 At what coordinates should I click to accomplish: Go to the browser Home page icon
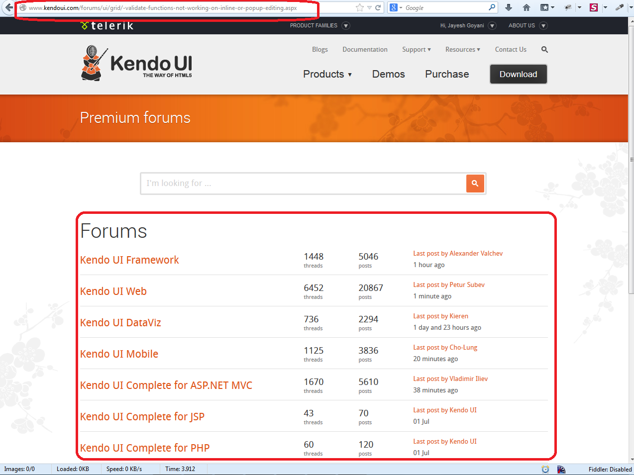(527, 7)
